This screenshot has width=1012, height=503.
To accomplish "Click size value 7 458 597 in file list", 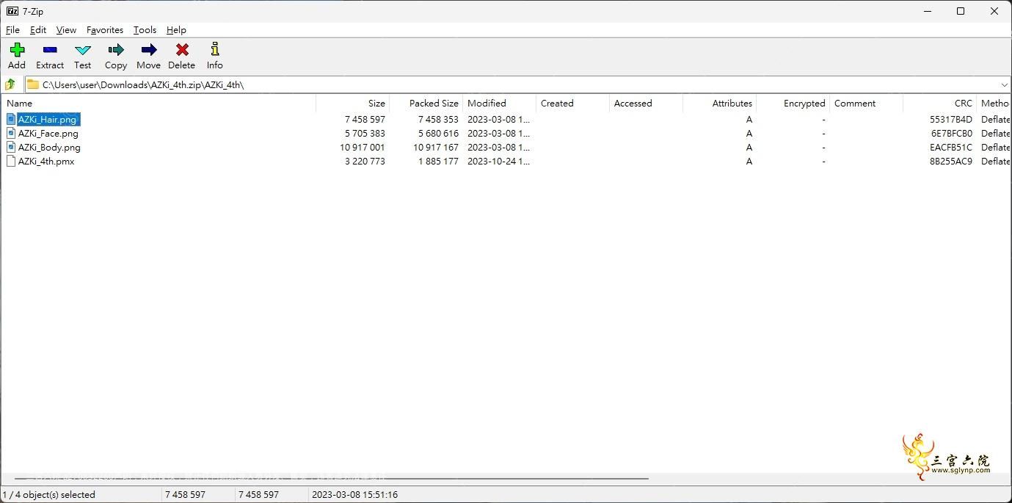I will pyautogui.click(x=365, y=119).
